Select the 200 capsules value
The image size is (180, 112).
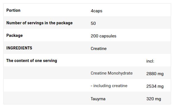[103, 36]
